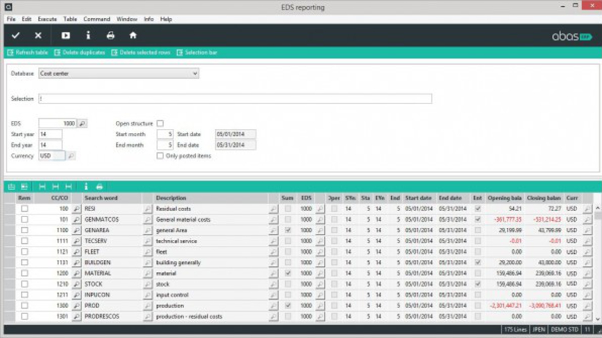Open the File menu
Screen dimensions: 602x338
click(11, 19)
